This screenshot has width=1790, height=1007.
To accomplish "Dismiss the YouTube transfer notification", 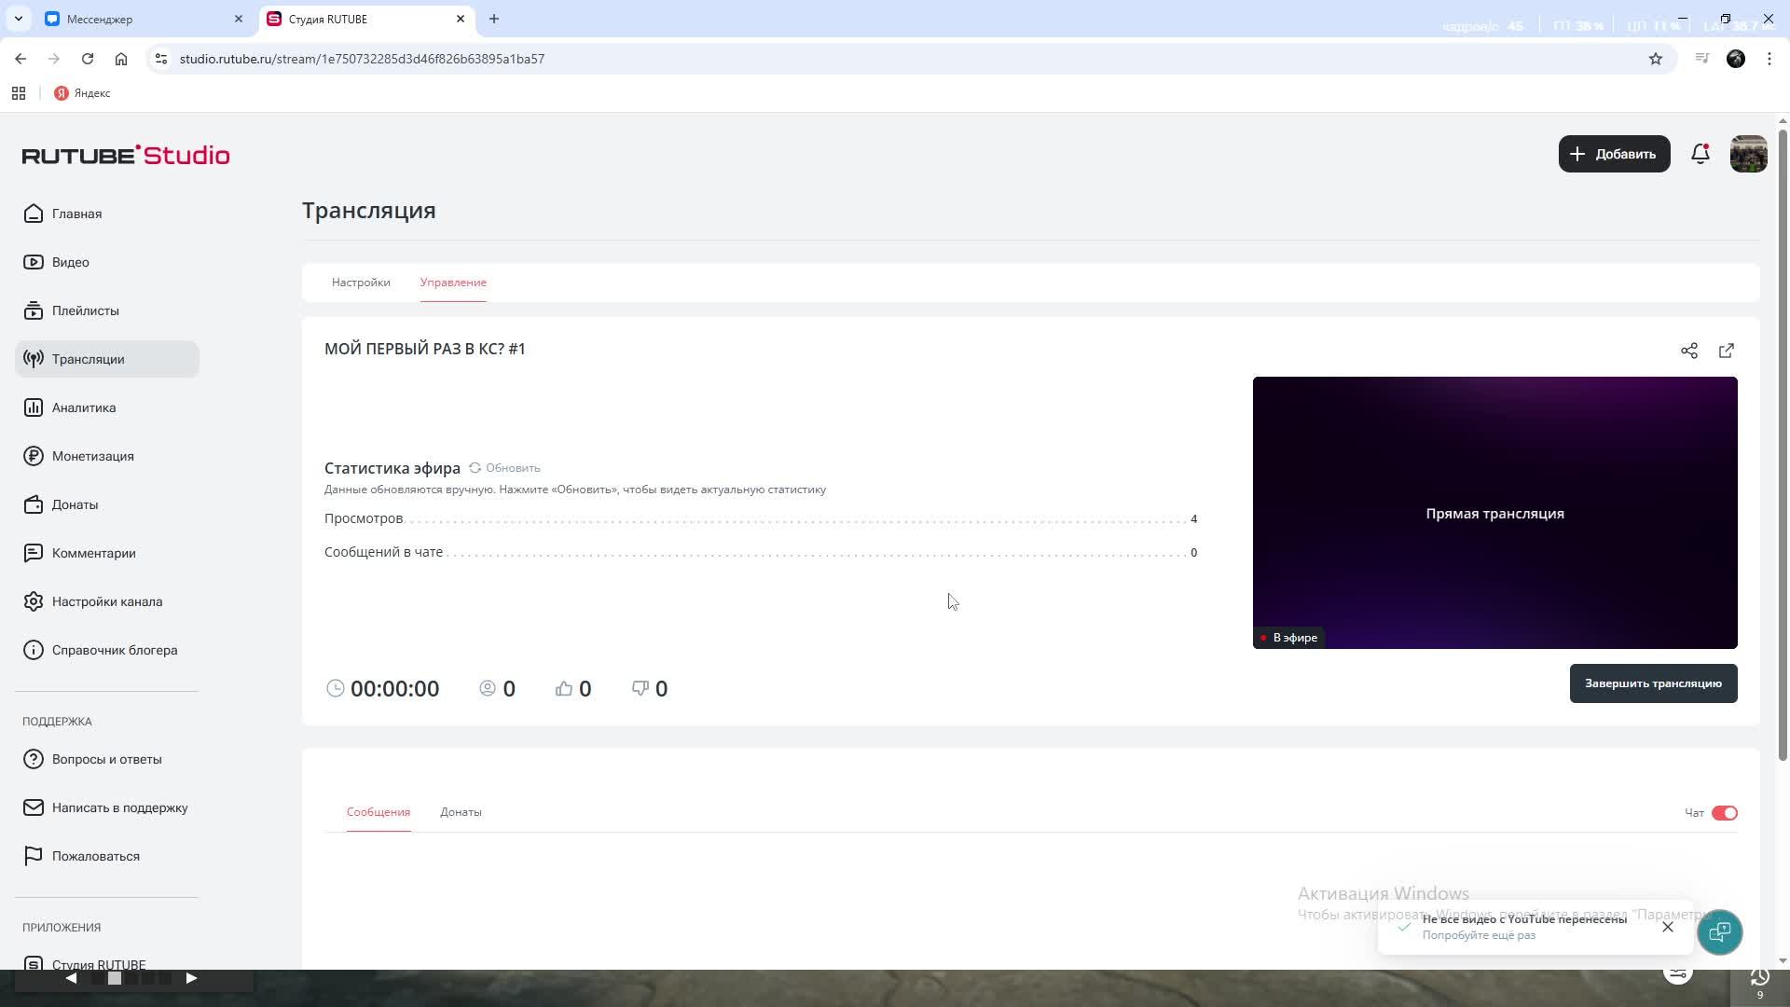I will [1667, 927].
